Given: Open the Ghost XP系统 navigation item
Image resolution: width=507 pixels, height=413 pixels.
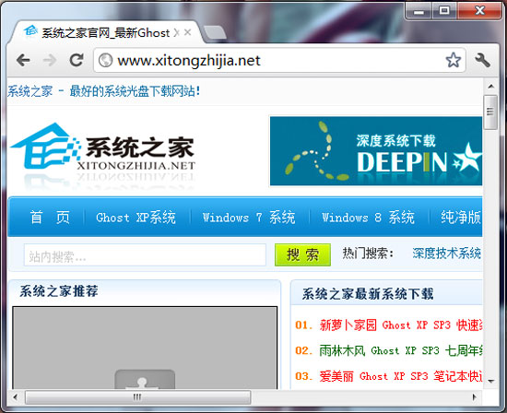Looking at the screenshot, I should [x=136, y=218].
